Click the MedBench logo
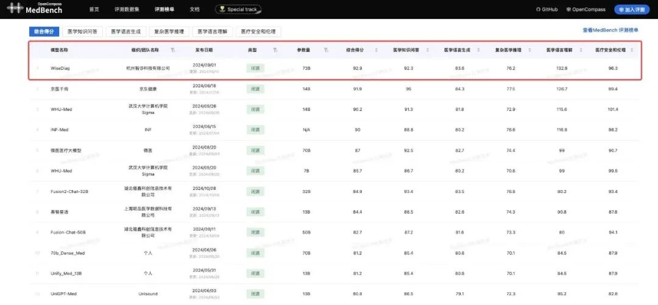 coord(35,8)
